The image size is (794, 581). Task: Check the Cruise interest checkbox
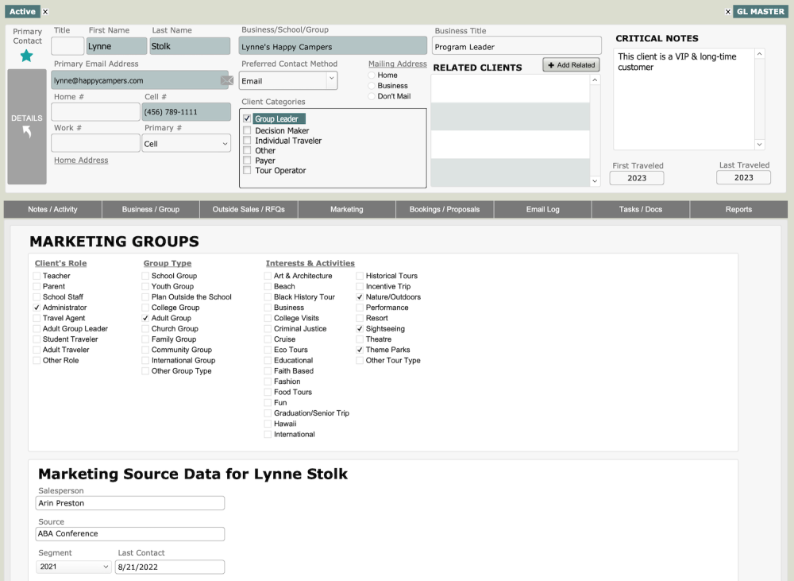point(268,339)
